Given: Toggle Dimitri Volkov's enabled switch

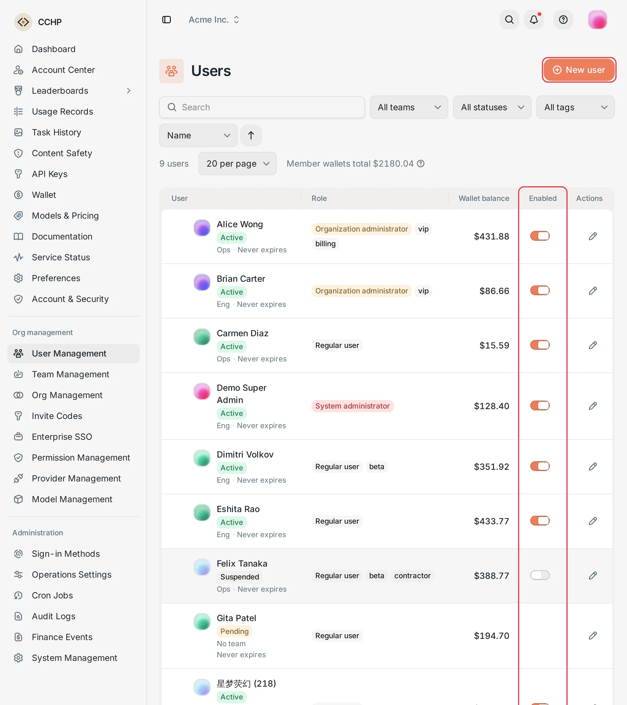Looking at the screenshot, I should (x=540, y=466).
